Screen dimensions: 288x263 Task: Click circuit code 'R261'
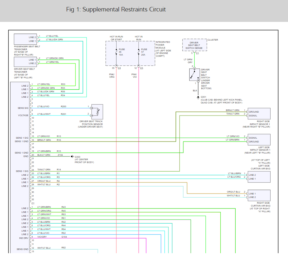tap(64, 114)
